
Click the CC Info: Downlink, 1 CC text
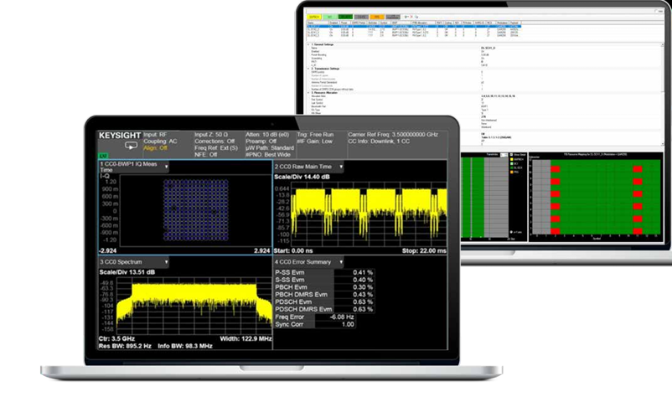(379, 142)
